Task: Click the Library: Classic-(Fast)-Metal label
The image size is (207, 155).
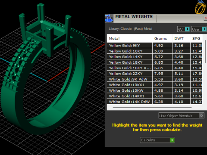Action: tap(131, 29)
